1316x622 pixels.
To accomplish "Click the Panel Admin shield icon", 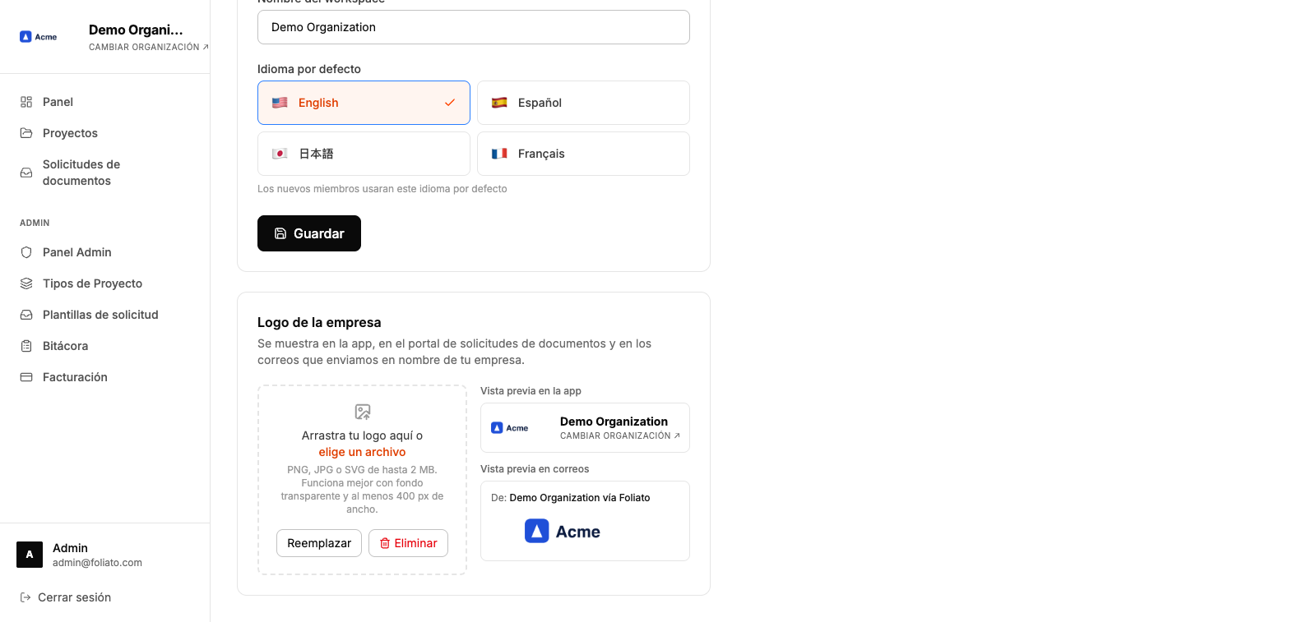I will pyautogui.click(x=26, y=252).
